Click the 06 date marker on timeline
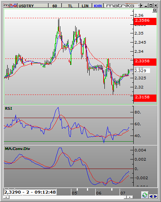 99,193
